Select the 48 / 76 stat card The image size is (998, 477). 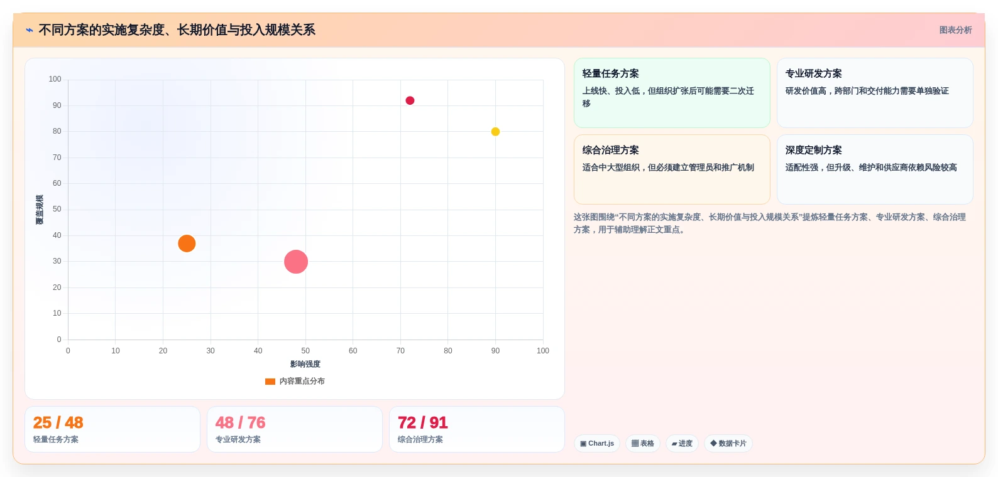[295, 429]
